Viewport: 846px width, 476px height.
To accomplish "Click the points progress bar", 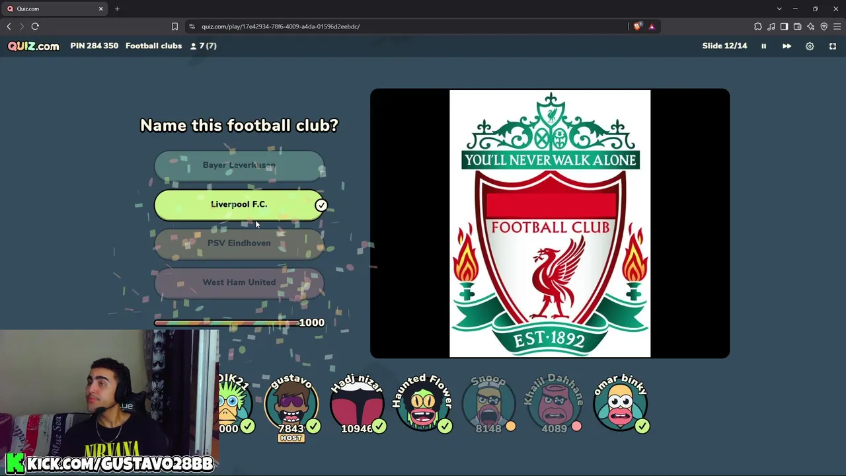I will coord(226,323).
